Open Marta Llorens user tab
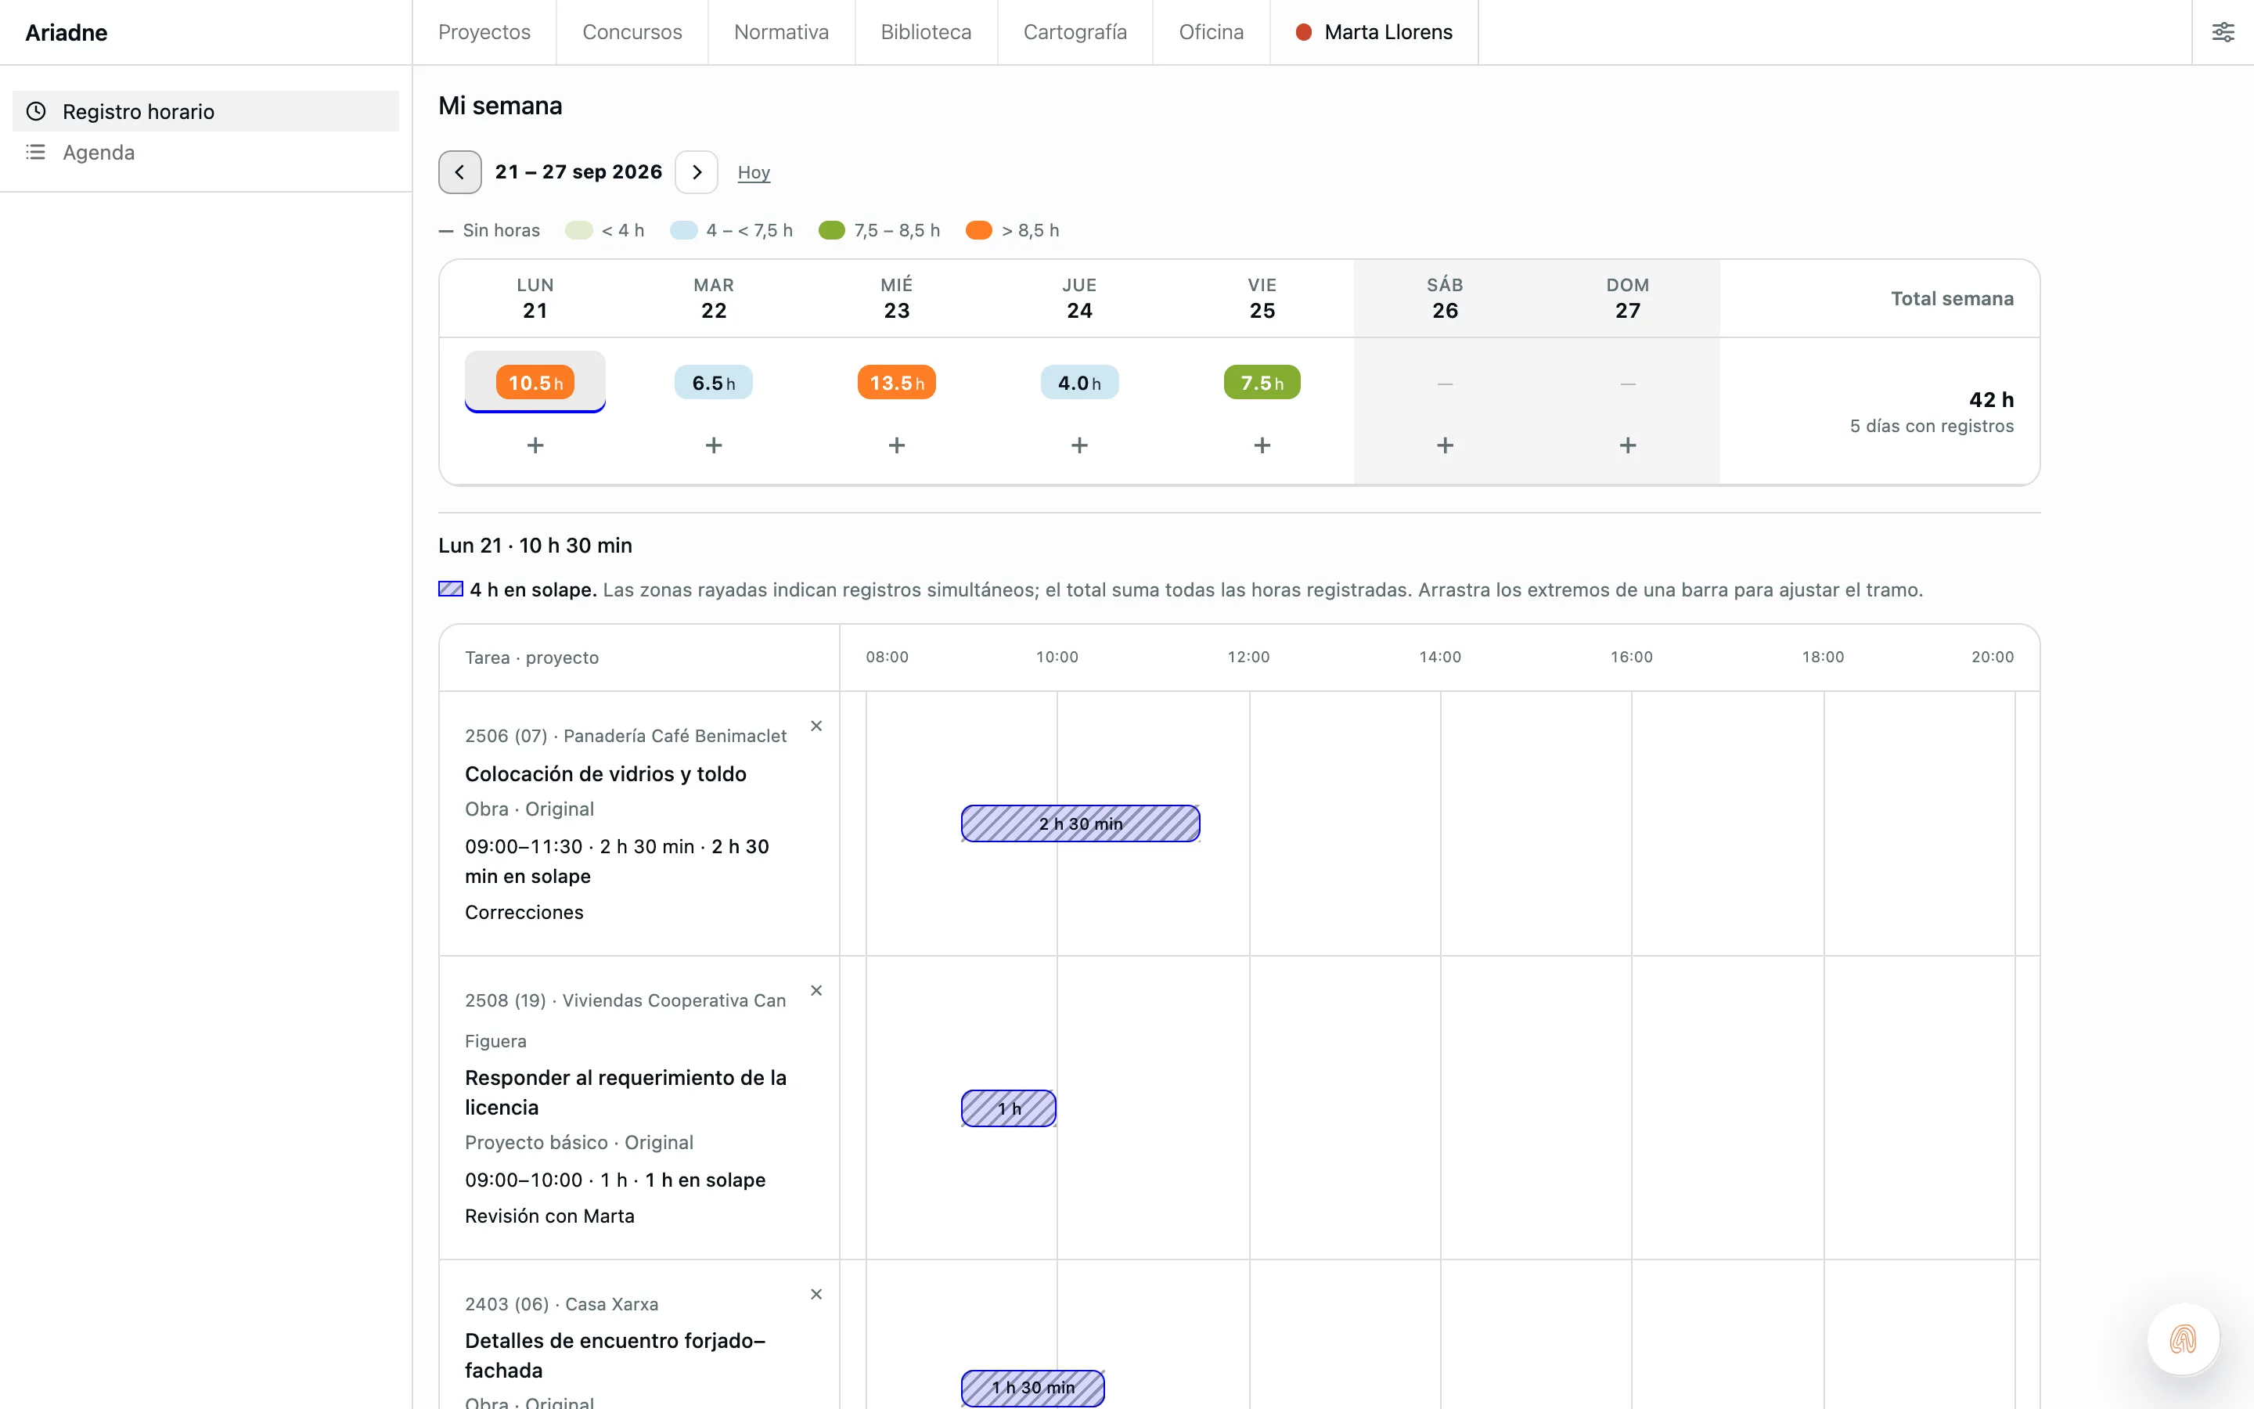 [x=1374, y=33]
